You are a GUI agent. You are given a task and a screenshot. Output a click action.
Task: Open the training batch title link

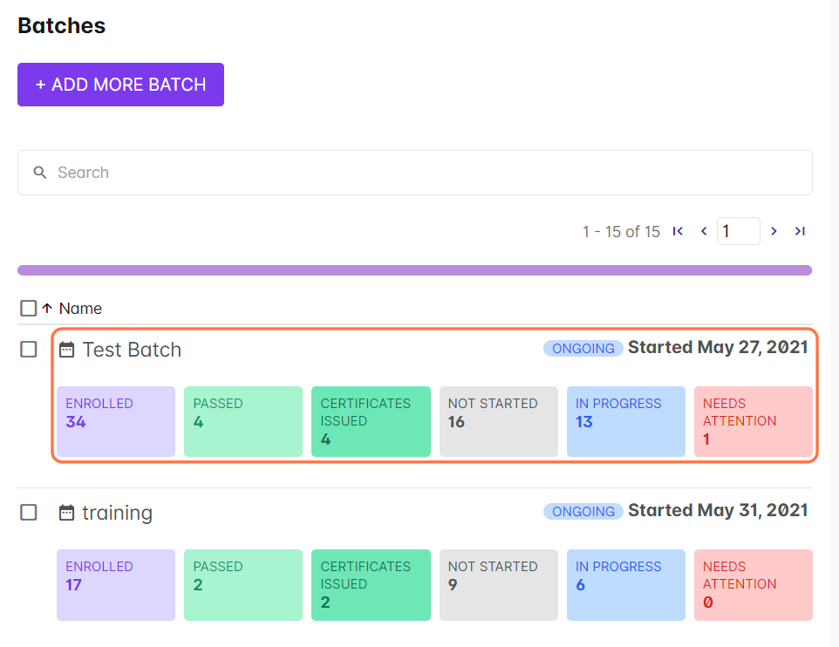[117, 513]
